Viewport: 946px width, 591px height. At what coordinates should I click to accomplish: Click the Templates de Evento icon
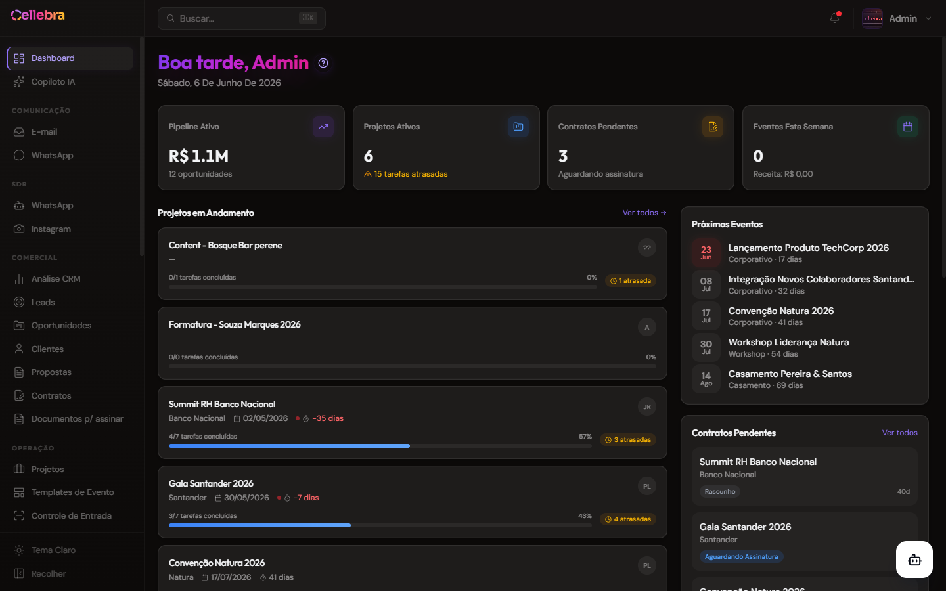[x=19, y=492]
